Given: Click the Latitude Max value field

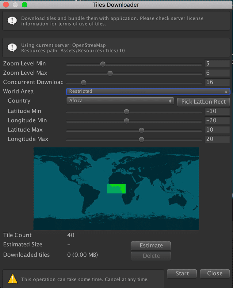Looking at the screenshot, I should tap(217, 130).
